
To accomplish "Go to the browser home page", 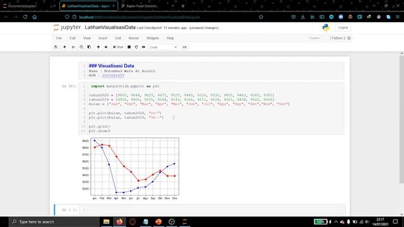I will click(x=35, y=17).
